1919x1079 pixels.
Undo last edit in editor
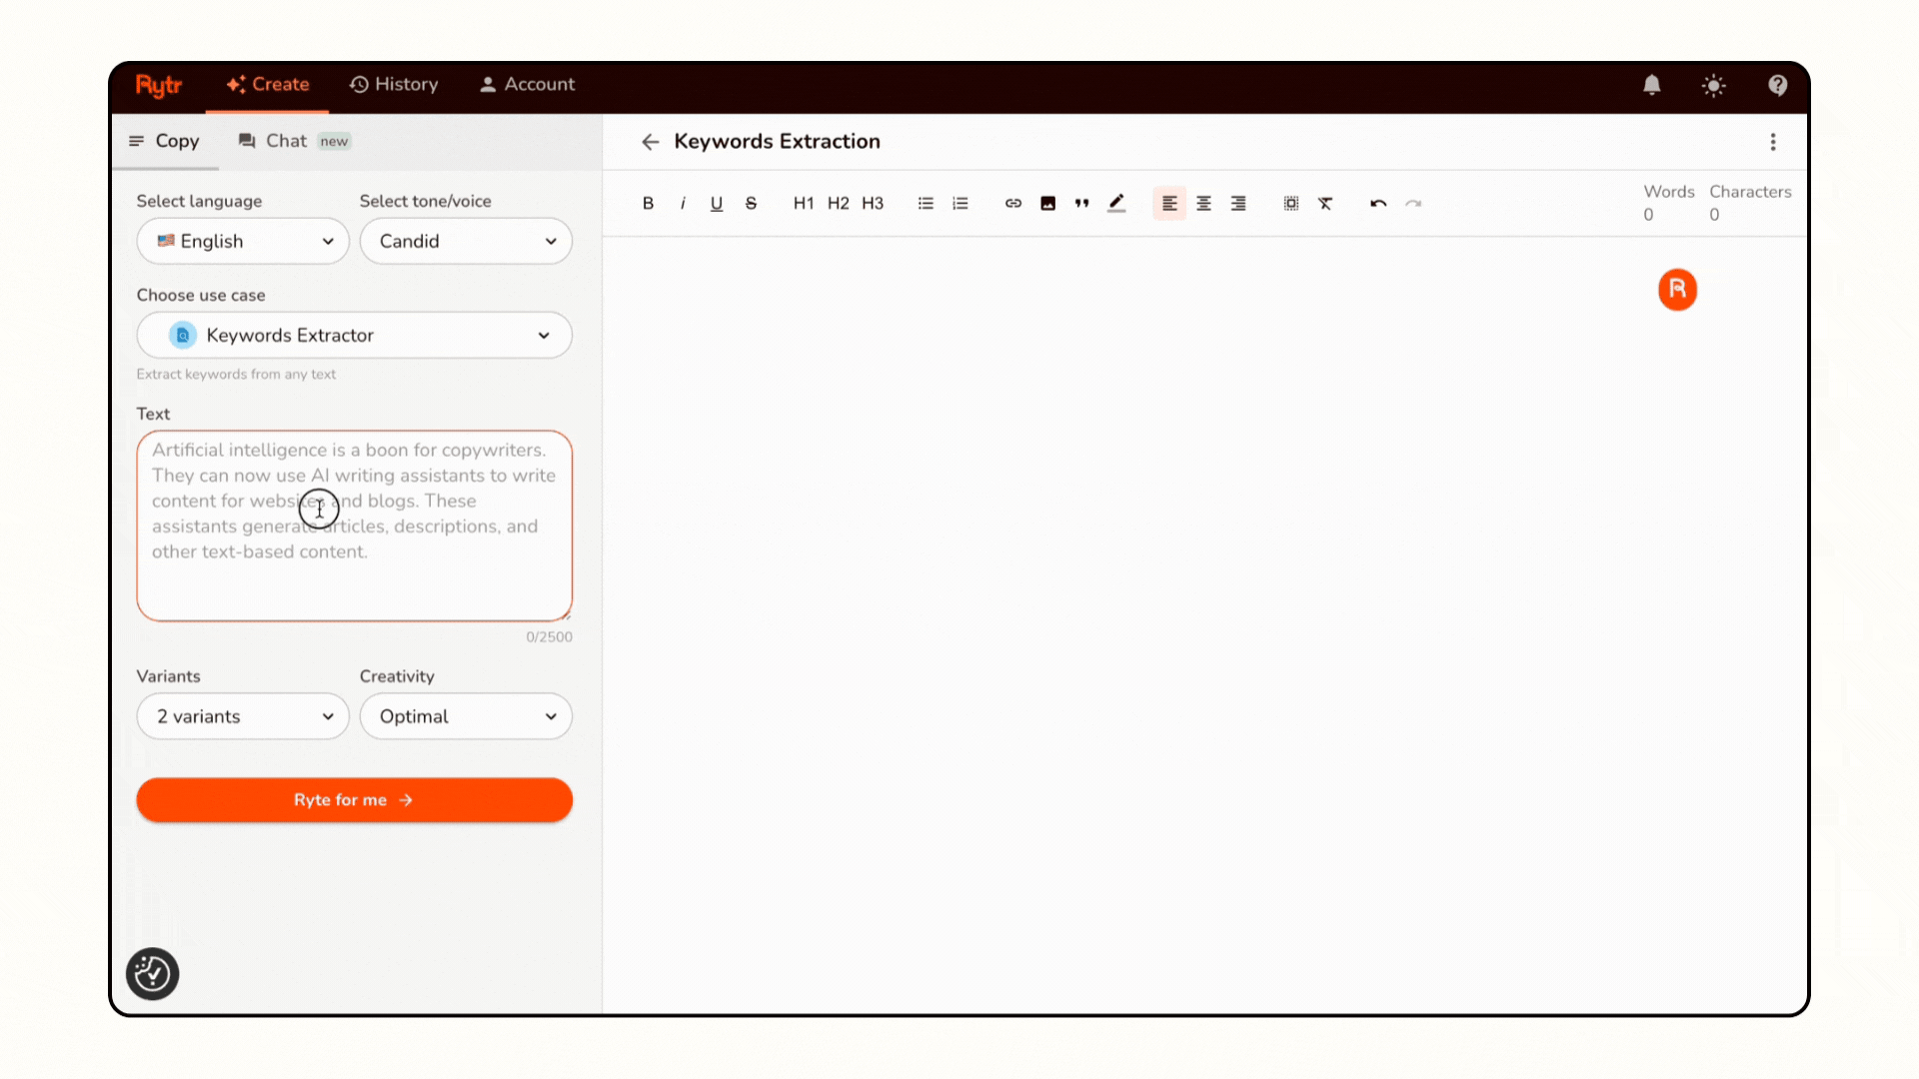click(x=1378, y=203)
